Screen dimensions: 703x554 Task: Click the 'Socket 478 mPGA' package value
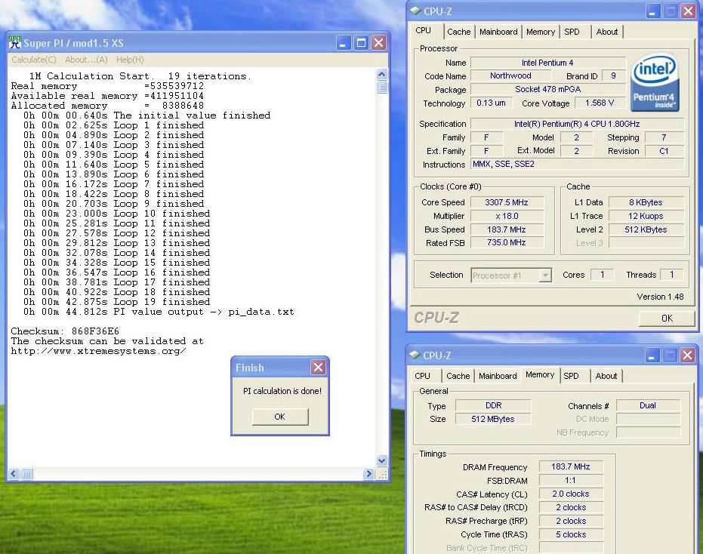click(547, 89)
